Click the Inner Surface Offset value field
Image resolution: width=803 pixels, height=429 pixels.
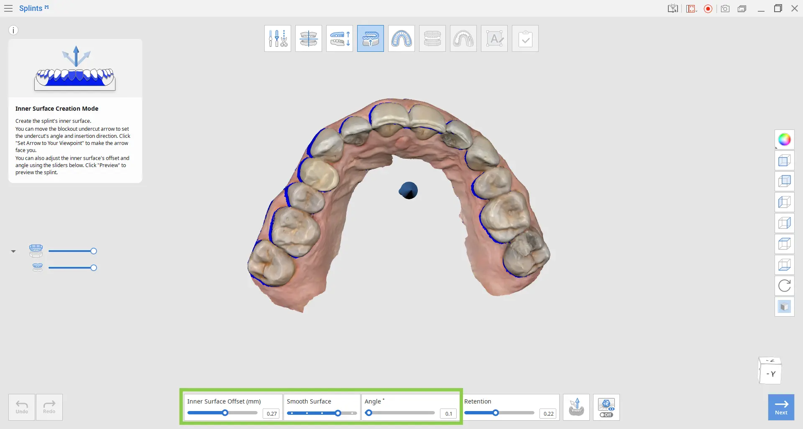click(272, 414)
